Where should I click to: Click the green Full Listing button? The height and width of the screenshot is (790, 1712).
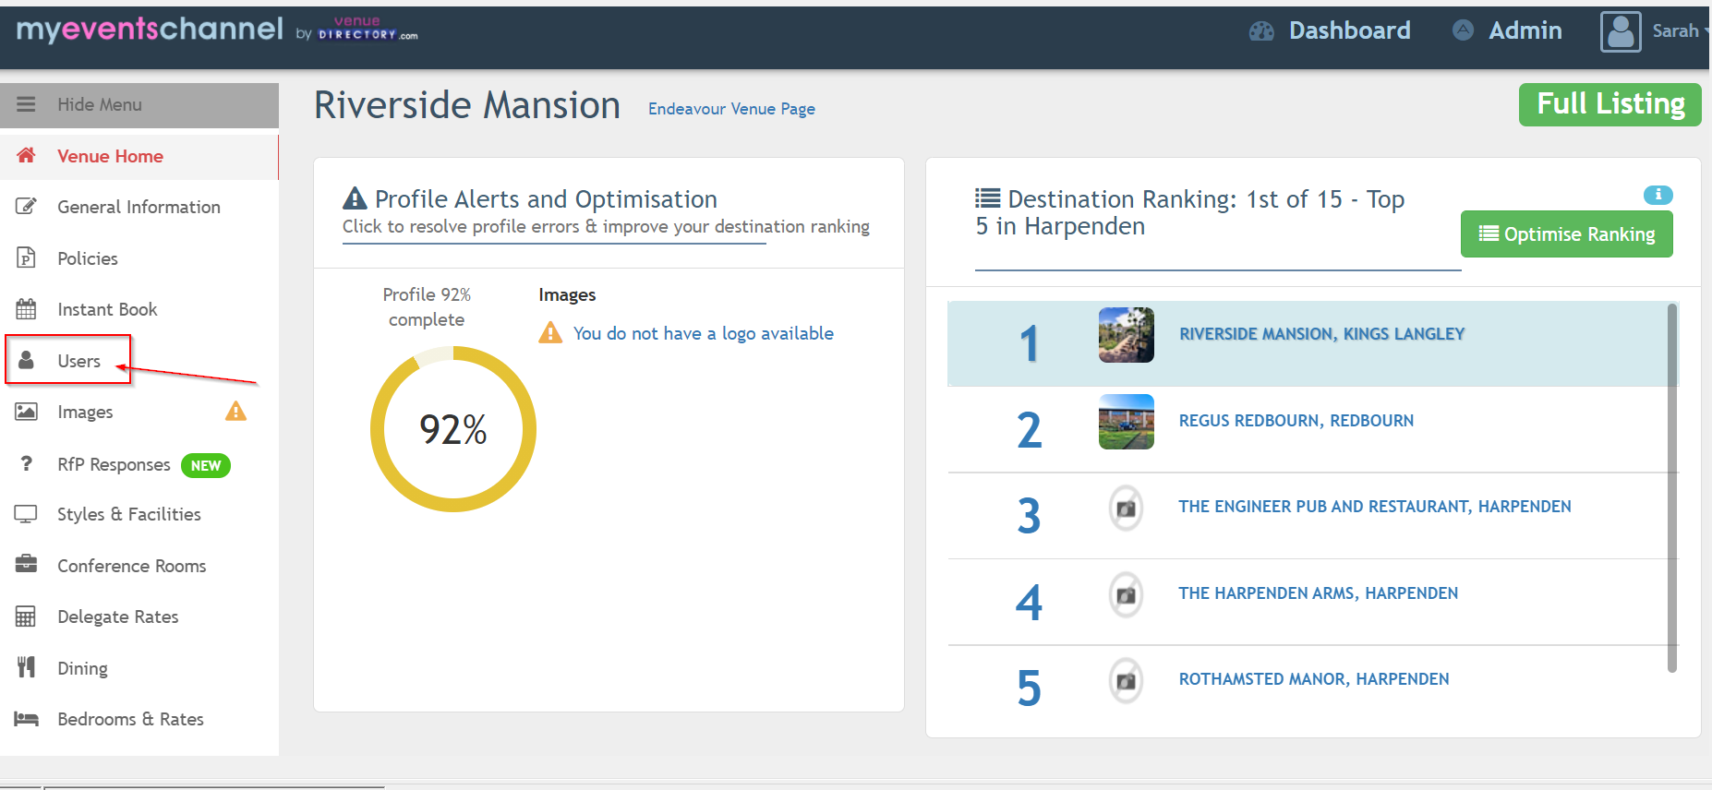1610,104
